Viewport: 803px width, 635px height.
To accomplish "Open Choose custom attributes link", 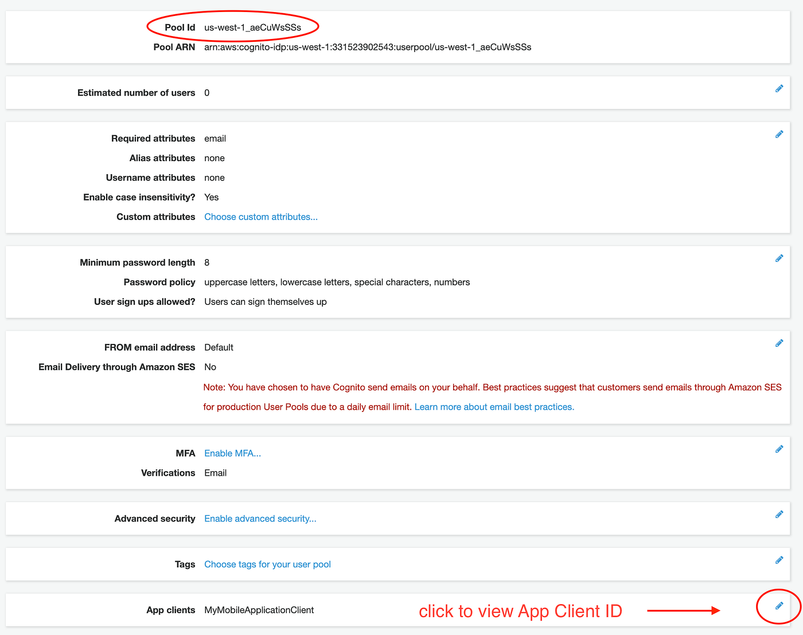I will (261, 217).
